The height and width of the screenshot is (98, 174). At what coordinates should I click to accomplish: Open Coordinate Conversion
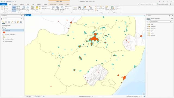pos(91,8)
